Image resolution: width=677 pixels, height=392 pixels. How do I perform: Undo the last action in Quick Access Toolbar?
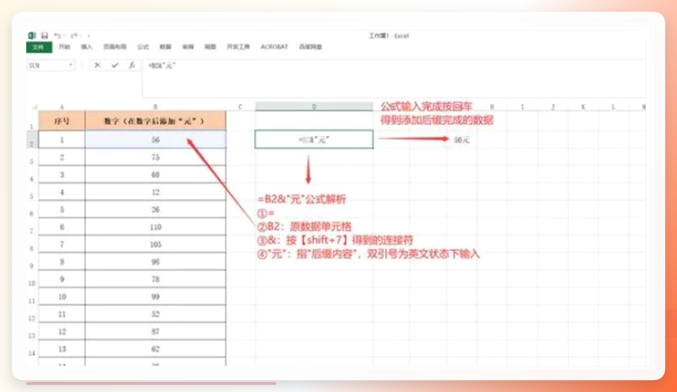coord(57,35)
